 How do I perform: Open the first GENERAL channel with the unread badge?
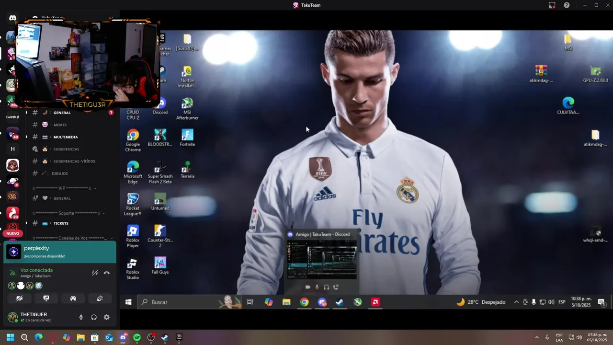point(72,113)
